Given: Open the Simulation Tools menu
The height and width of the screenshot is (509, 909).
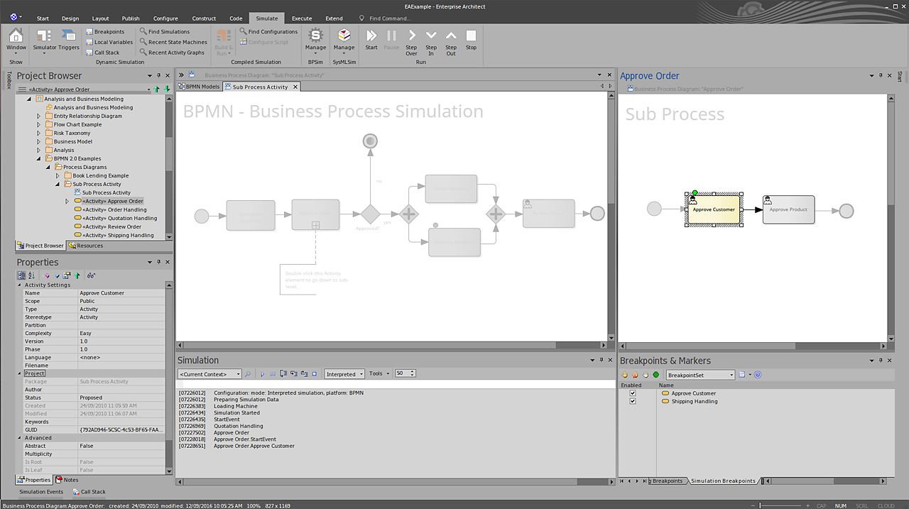Looking at the screenshot, I should [x=379, y=373].
